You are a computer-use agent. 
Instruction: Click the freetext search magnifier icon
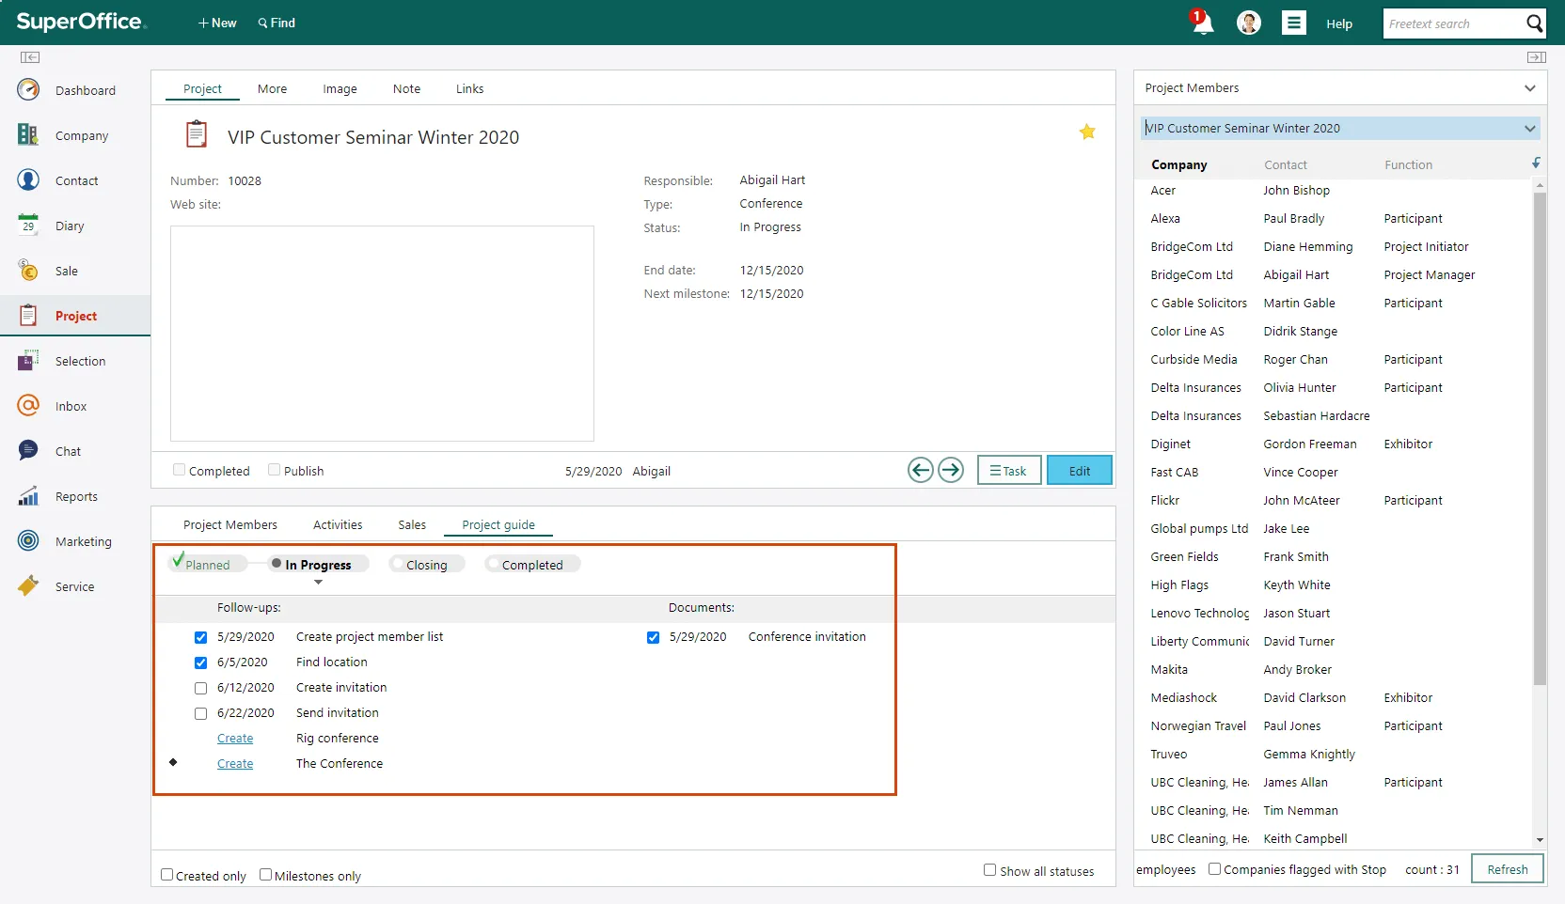coord(1534,23)
